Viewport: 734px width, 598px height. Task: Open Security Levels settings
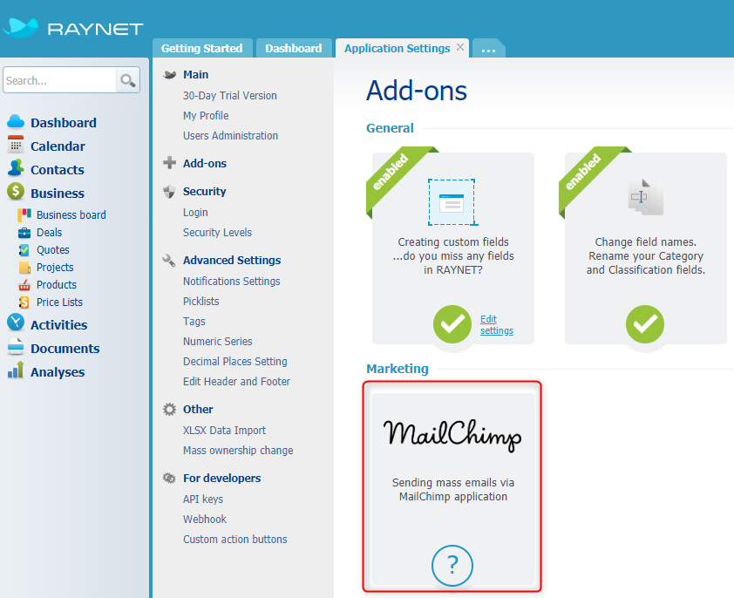coord(217,232)
